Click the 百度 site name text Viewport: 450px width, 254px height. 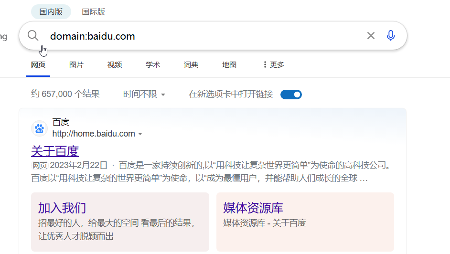click(x=61, y=122)
